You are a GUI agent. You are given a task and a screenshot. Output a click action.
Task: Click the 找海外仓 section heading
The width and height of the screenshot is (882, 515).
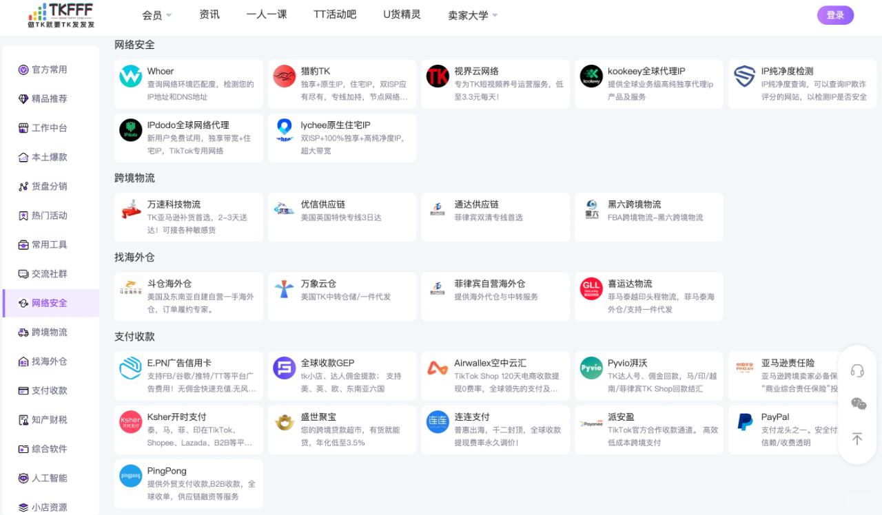[134, 257]
